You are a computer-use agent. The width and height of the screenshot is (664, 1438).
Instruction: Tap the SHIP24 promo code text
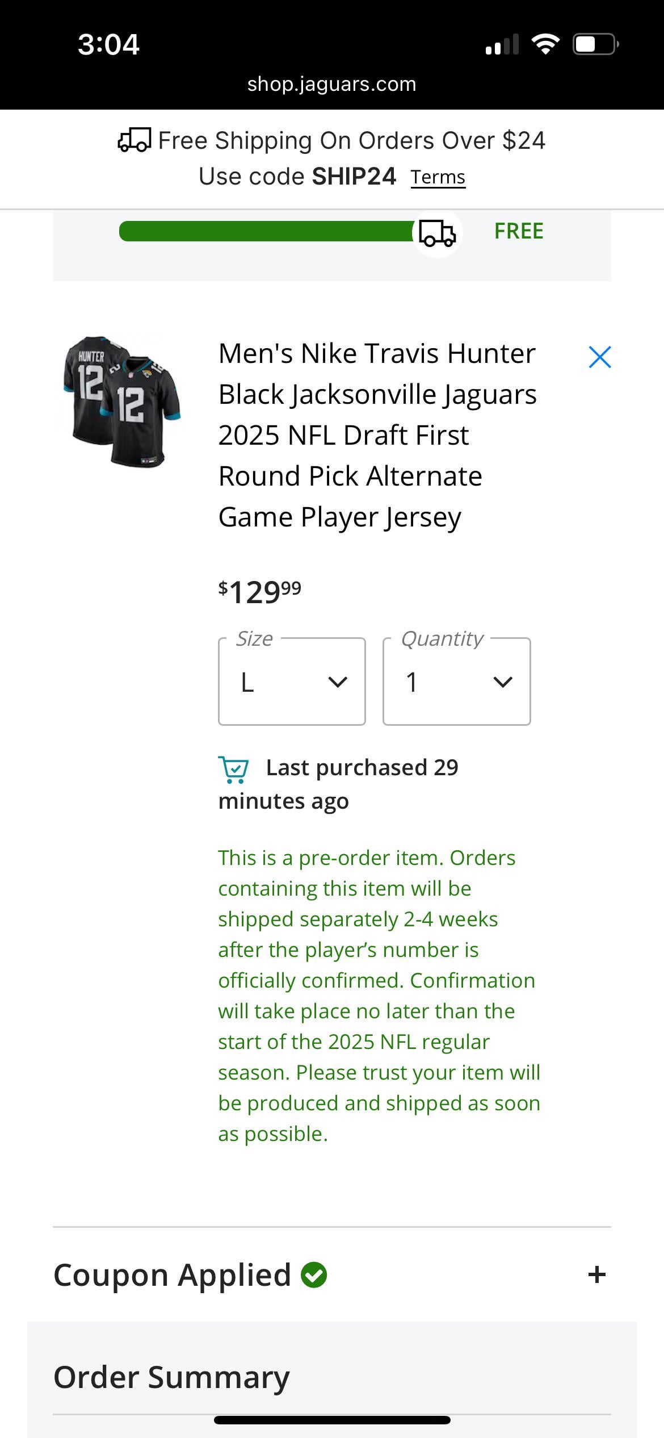click(354, 177)
